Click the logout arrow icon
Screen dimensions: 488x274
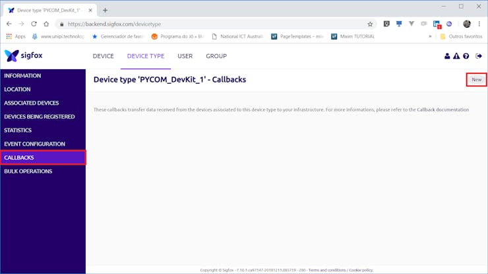tap(479, 56)
